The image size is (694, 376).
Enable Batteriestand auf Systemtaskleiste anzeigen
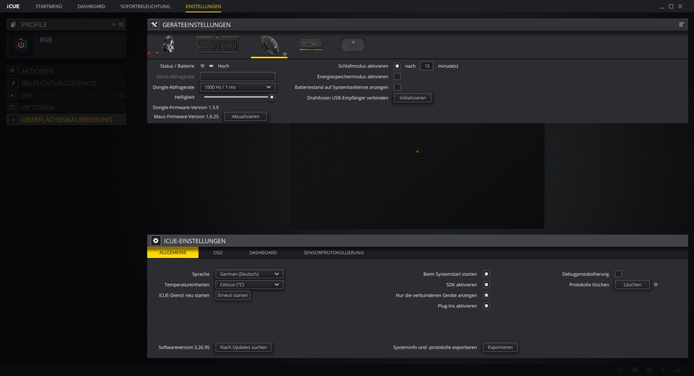397,87
